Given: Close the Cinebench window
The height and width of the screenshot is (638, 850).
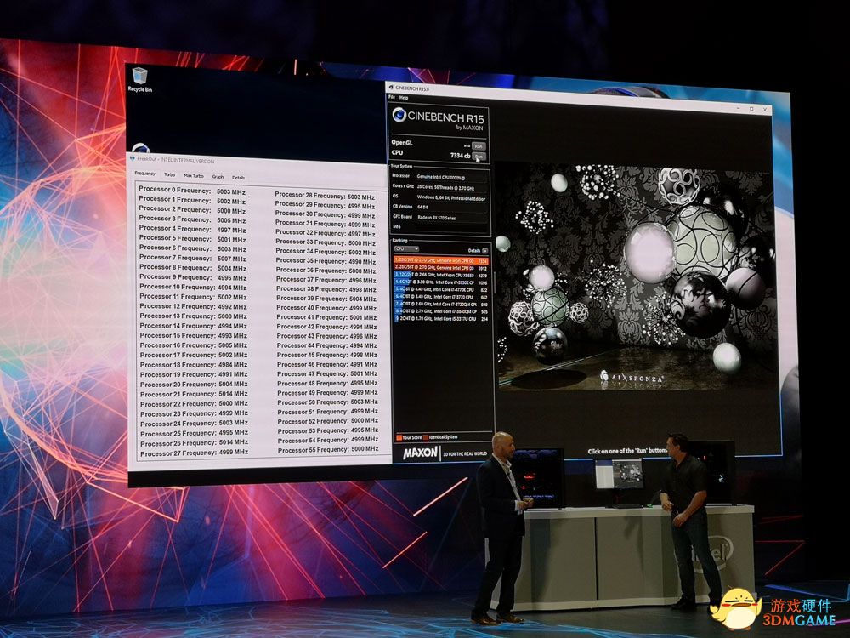Looking at the screenshot, I should [765, 110].
